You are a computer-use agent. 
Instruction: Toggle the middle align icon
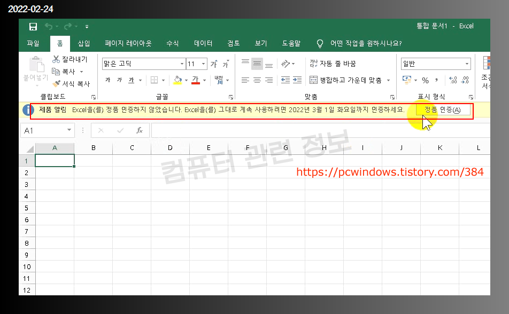click(257, 64)
